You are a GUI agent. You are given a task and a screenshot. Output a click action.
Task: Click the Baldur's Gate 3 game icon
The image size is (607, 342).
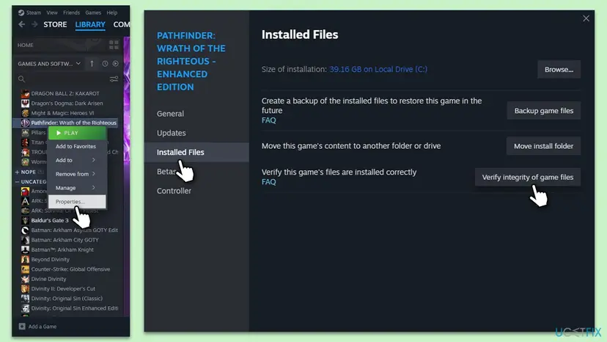pyautogui.click(x=25, y=220)
